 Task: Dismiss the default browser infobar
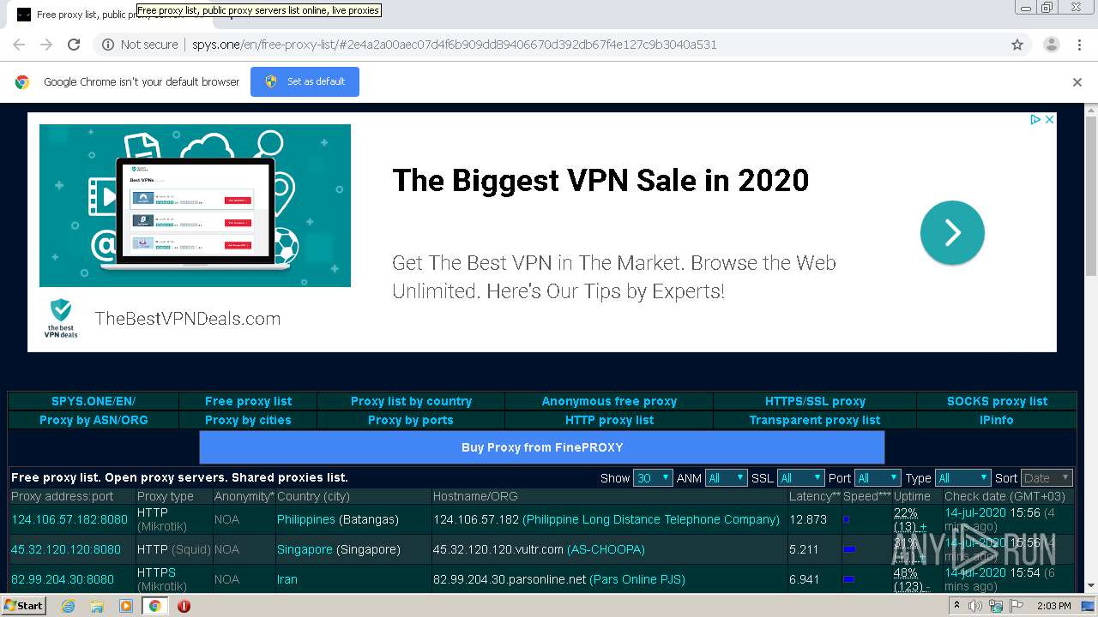click(1077, 82)
